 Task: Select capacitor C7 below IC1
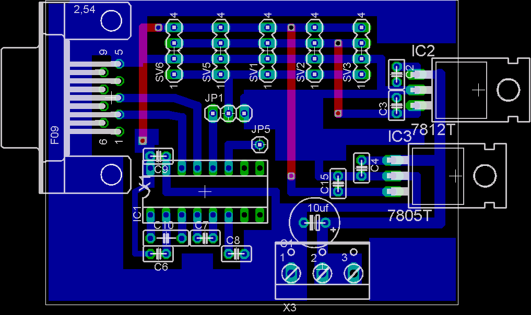pos(205,238)
